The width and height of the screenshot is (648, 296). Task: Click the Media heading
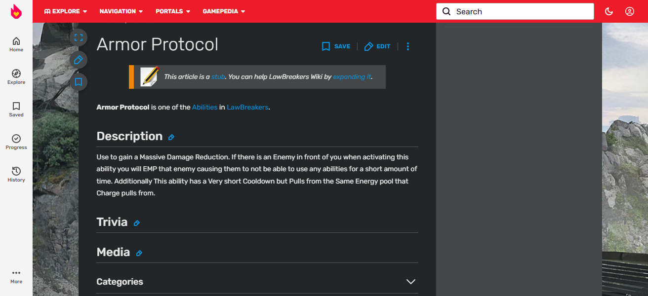pos(114,252)
